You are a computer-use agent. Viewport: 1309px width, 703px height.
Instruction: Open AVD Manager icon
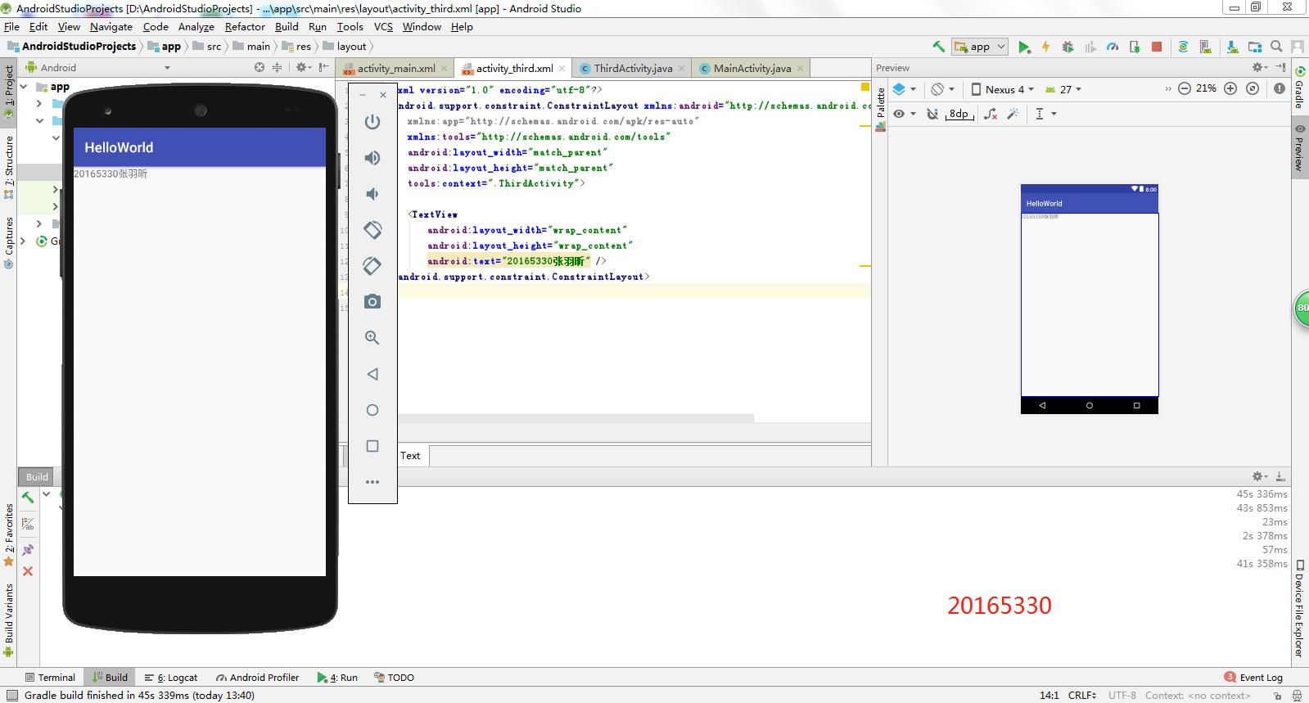pos(1207,47)
